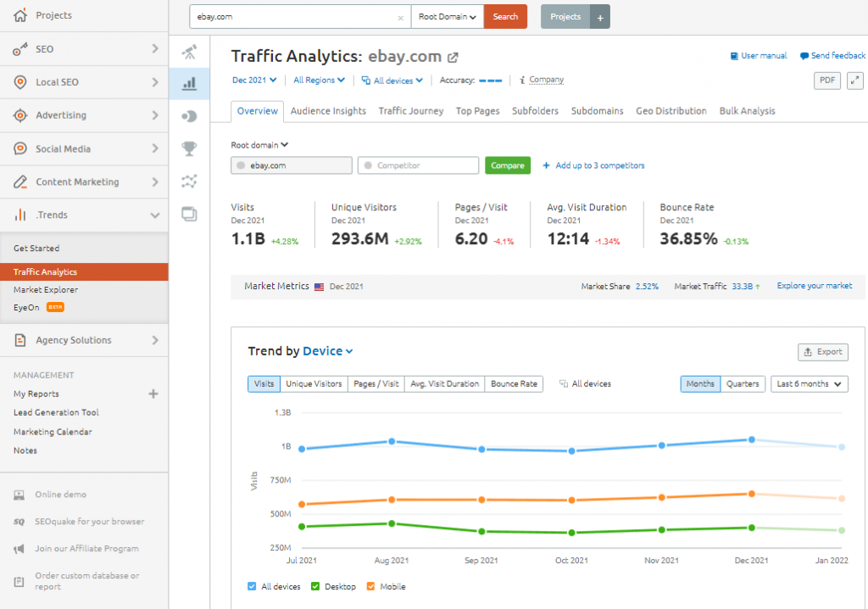
Task: Click the scatter graph icon in tool strip
Action: (189, 182)
